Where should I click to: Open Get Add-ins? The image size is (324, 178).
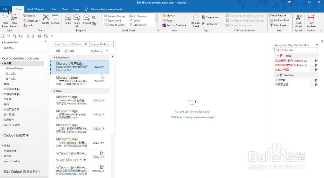point(311,21)
